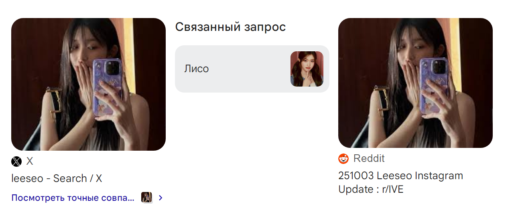Click the Связанный запрос heading
Screen dimensions: 512x204
230,27
